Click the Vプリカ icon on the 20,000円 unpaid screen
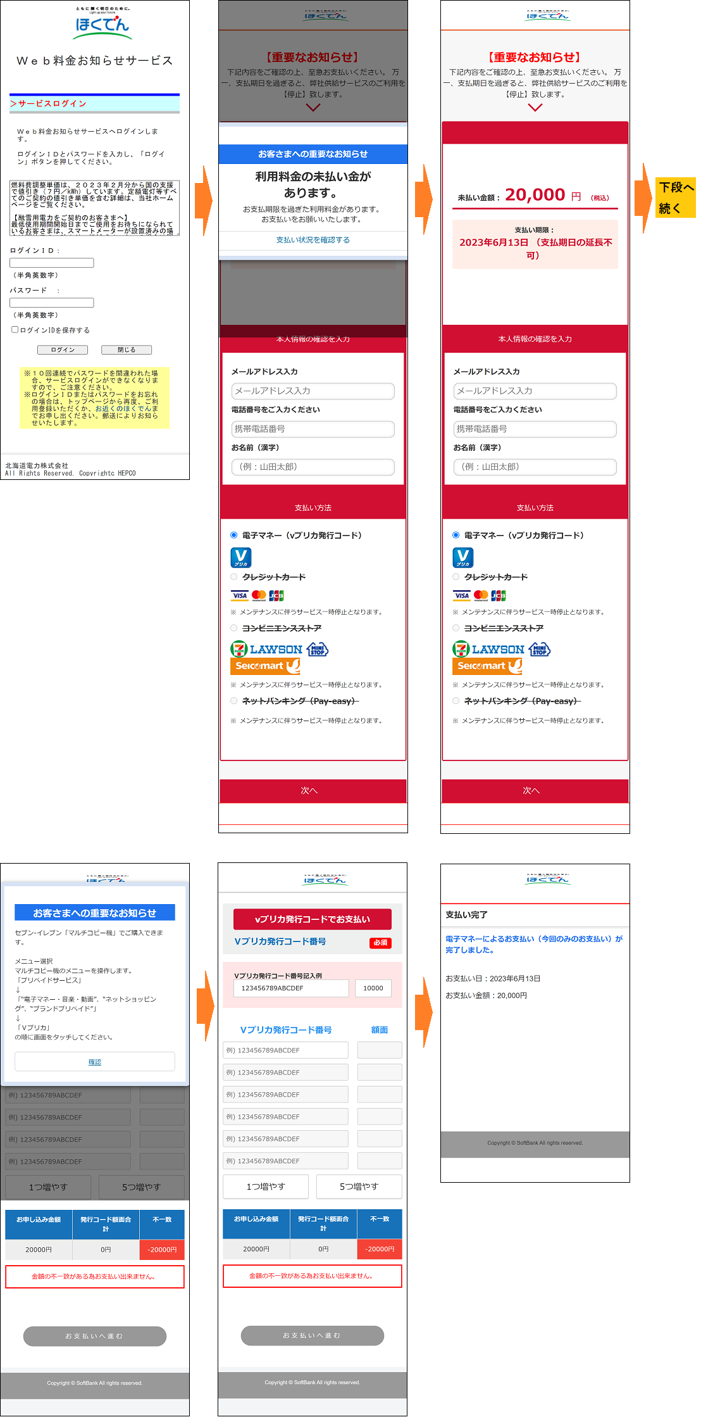This screenshot has height=1417, width=701. pyautogui.click(x=462, y=558)
